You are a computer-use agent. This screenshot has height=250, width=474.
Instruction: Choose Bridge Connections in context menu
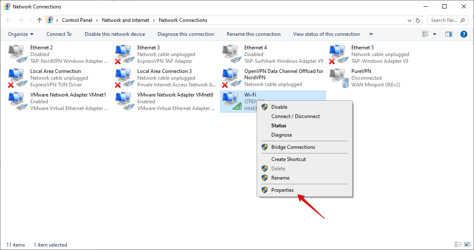[x=304, y=147]
